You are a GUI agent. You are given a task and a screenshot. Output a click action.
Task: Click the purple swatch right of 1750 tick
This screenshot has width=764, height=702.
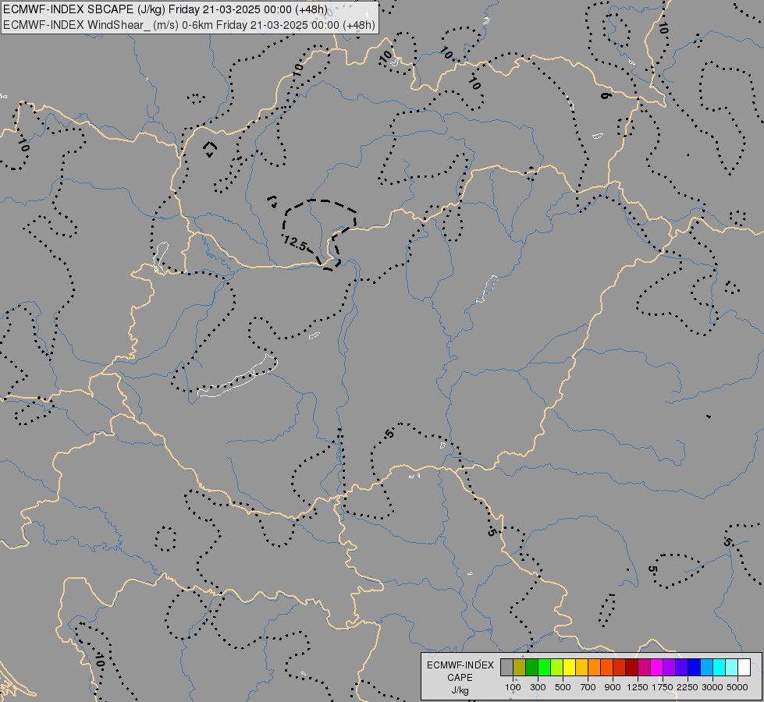(670, 667)
